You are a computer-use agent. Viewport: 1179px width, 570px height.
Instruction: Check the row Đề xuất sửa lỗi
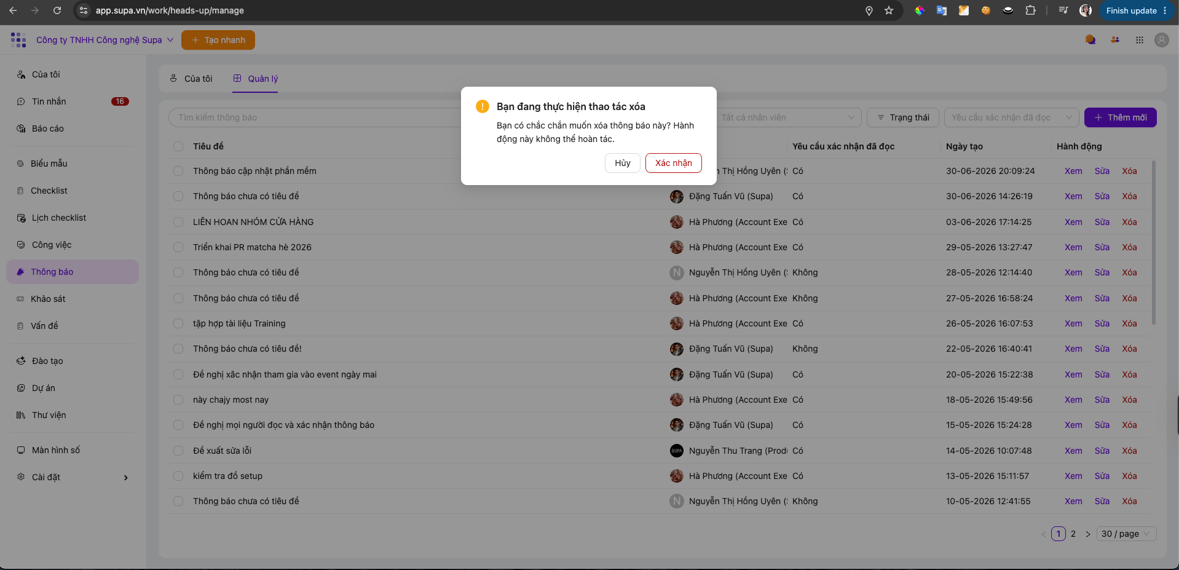[178, 451]
